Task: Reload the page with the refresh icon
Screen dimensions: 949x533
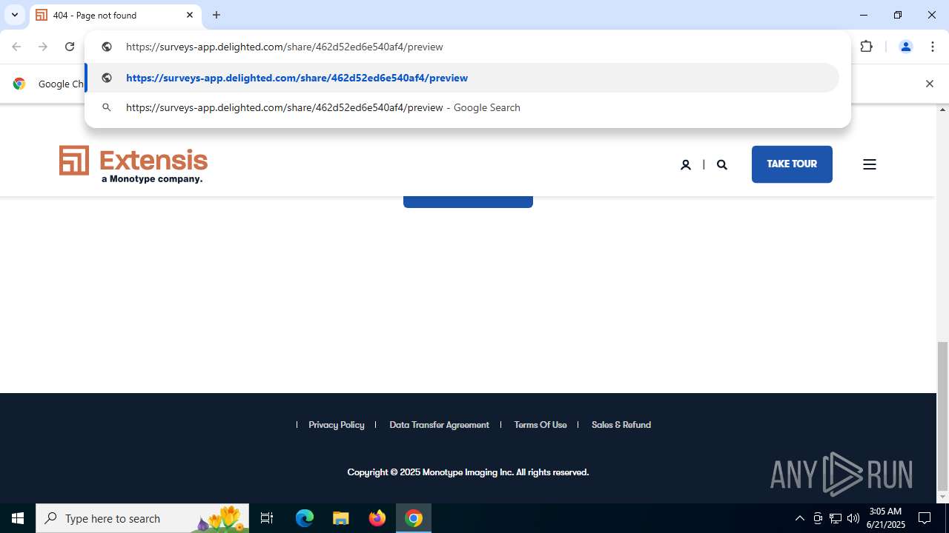Action: tap(70, 47)
